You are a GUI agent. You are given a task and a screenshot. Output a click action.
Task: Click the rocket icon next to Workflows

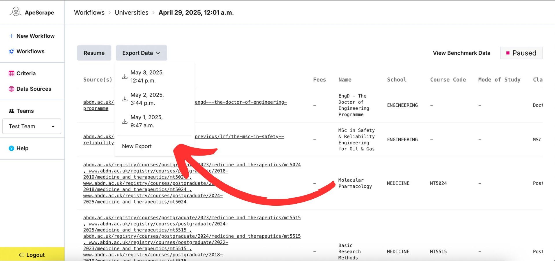[11, 51]
